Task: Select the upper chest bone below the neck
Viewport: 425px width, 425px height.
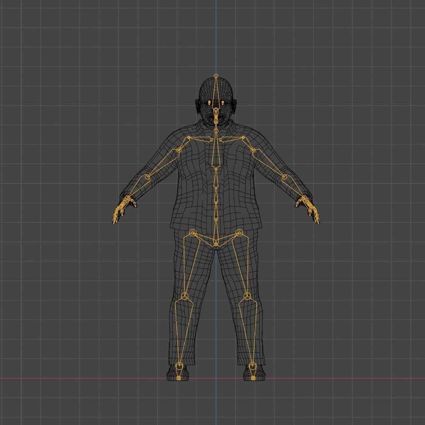Action: point(216,153)
